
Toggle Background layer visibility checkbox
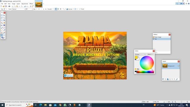coord(179,66)
